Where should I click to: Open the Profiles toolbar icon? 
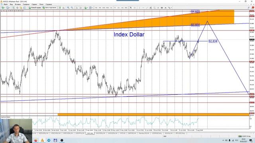[8, 8]
